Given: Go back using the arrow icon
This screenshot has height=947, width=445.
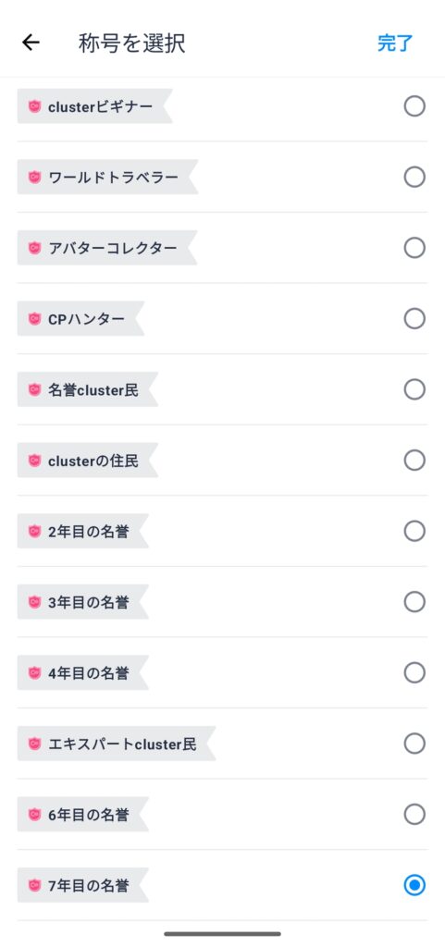Looking at the screenshot, I should [x=31, y=43].
